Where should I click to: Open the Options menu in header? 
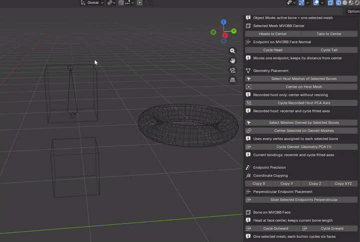pos(353,11)
